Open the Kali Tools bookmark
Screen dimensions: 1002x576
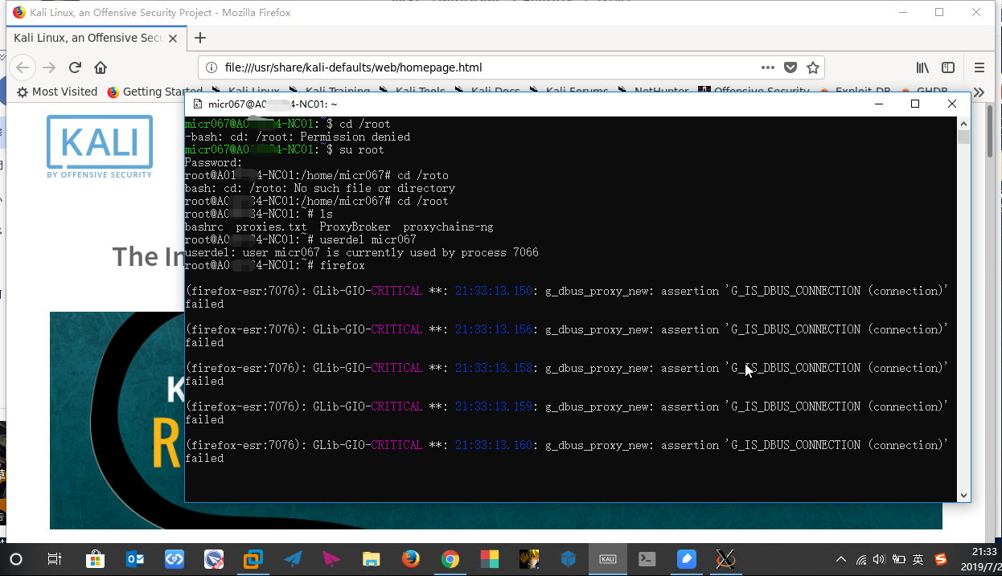tap(413, 92)
